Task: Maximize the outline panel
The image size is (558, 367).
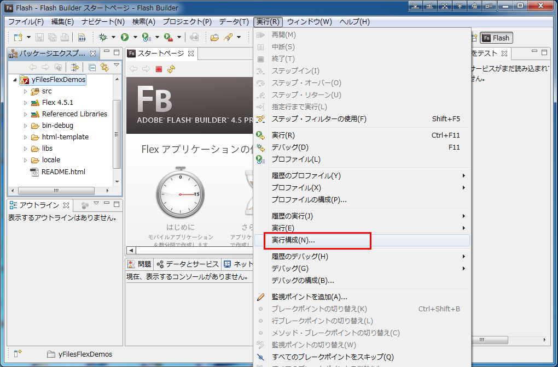Action: tap(117, 204)
